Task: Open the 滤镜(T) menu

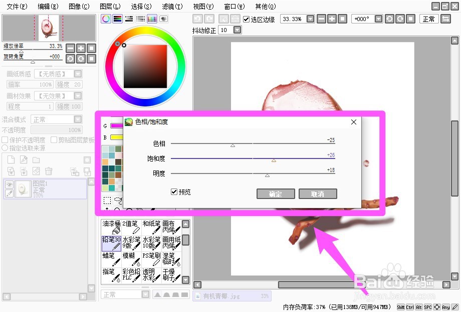Action: 172,6
